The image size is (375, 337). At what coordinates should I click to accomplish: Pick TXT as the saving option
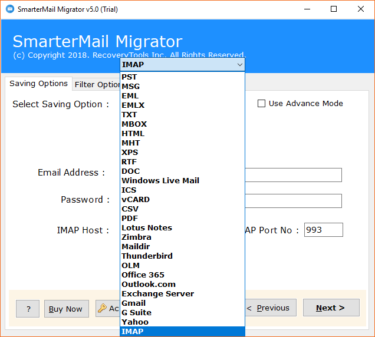tap(182, 115)
